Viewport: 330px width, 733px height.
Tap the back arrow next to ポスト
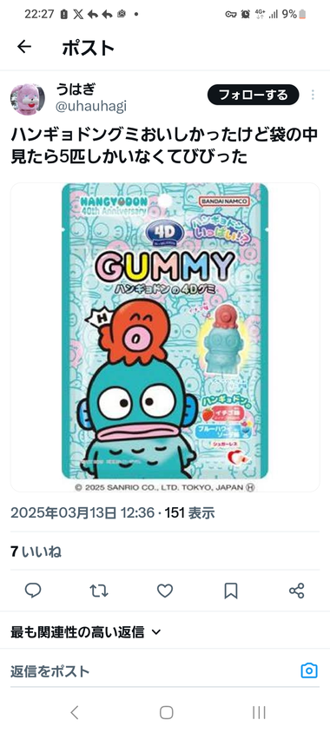click(23, 46)
